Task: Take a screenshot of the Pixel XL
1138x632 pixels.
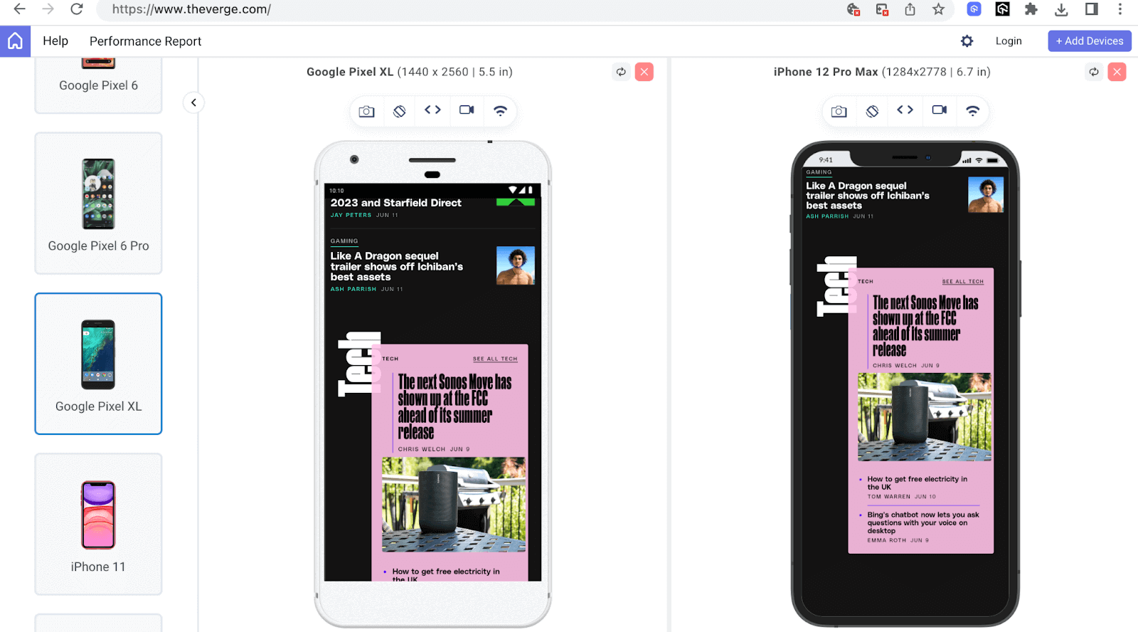Action: (x=366, y=111)
